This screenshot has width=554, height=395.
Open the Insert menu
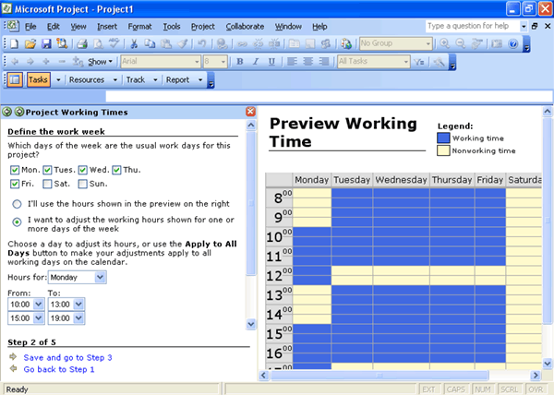[107, 27]
